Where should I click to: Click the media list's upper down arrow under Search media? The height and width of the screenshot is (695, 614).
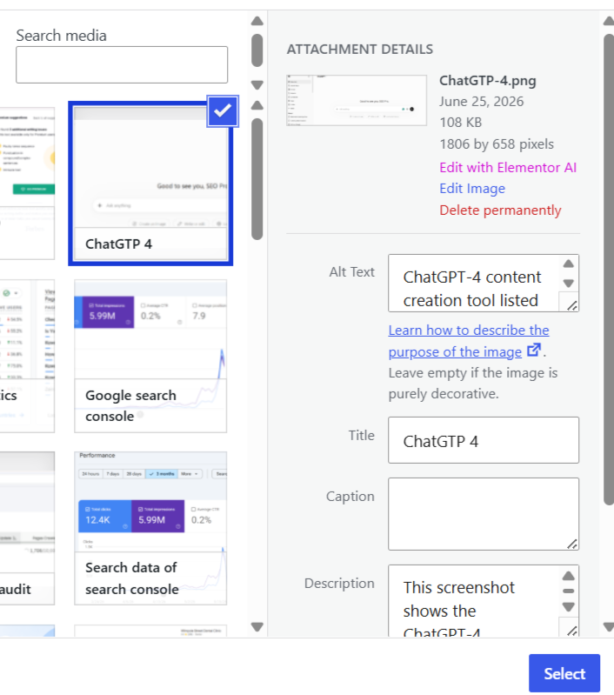[257, 84]
